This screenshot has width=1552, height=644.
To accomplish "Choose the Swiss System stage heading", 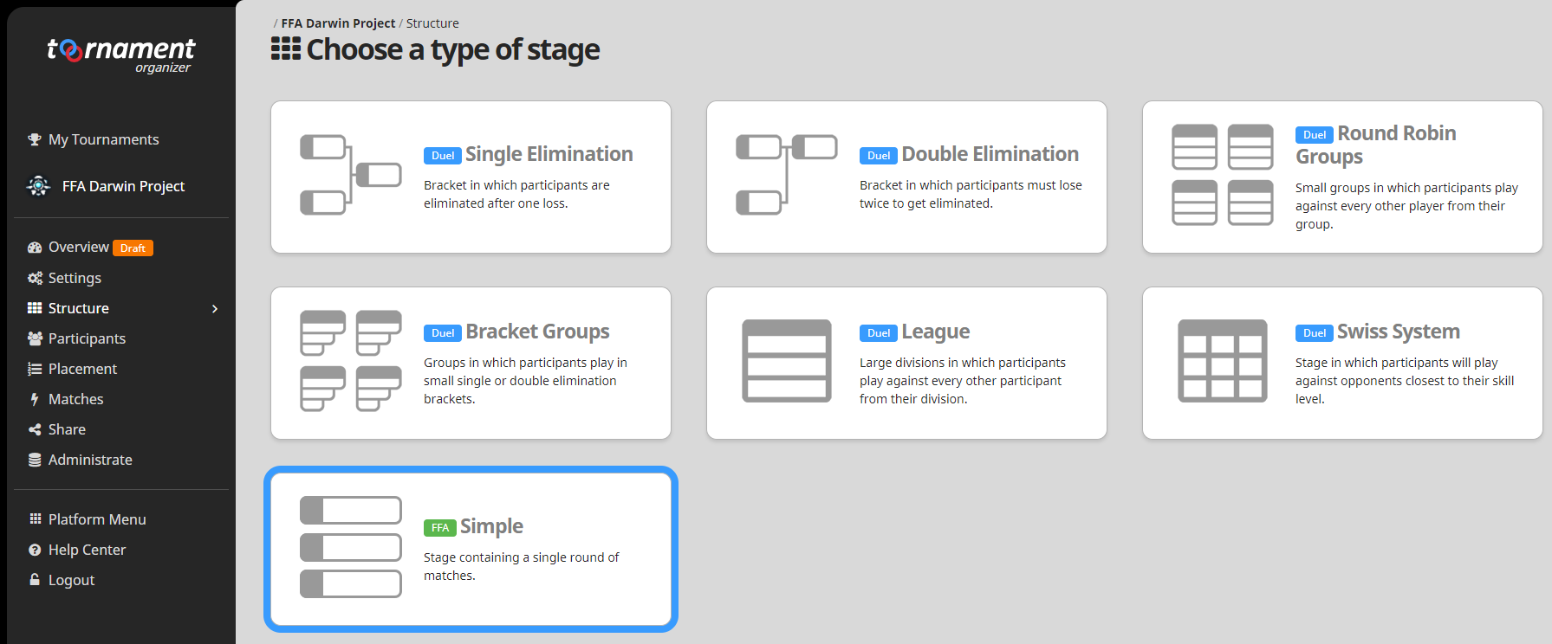I will coord(1398,332).
